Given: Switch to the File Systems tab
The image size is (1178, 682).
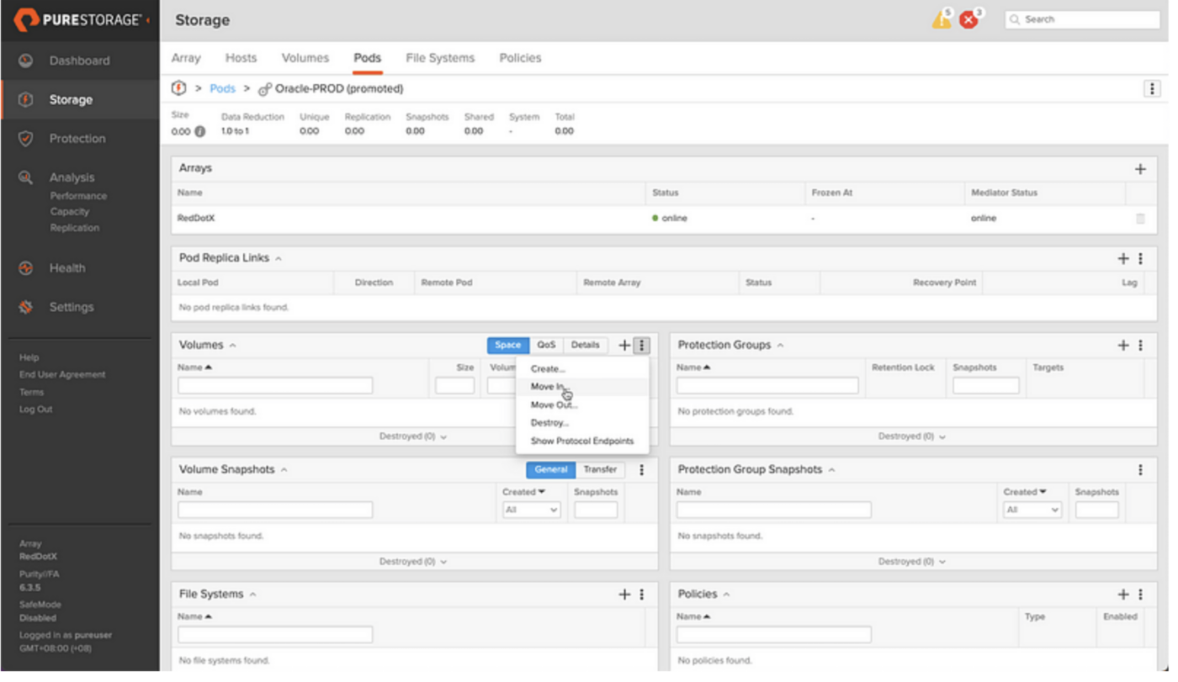Looking at the screenshot, I should click(x=440, y=58).
